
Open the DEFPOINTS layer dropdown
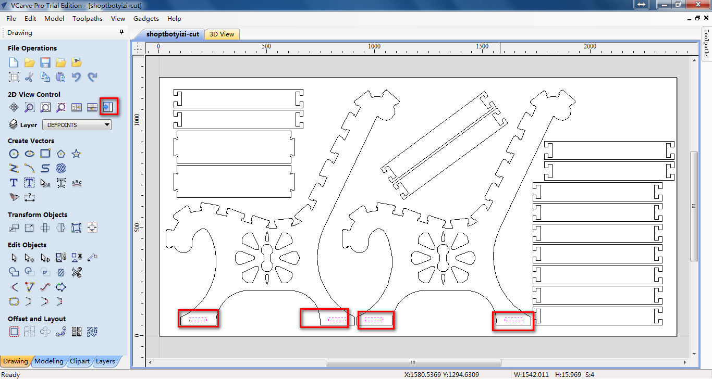click(x=77, y=125)
